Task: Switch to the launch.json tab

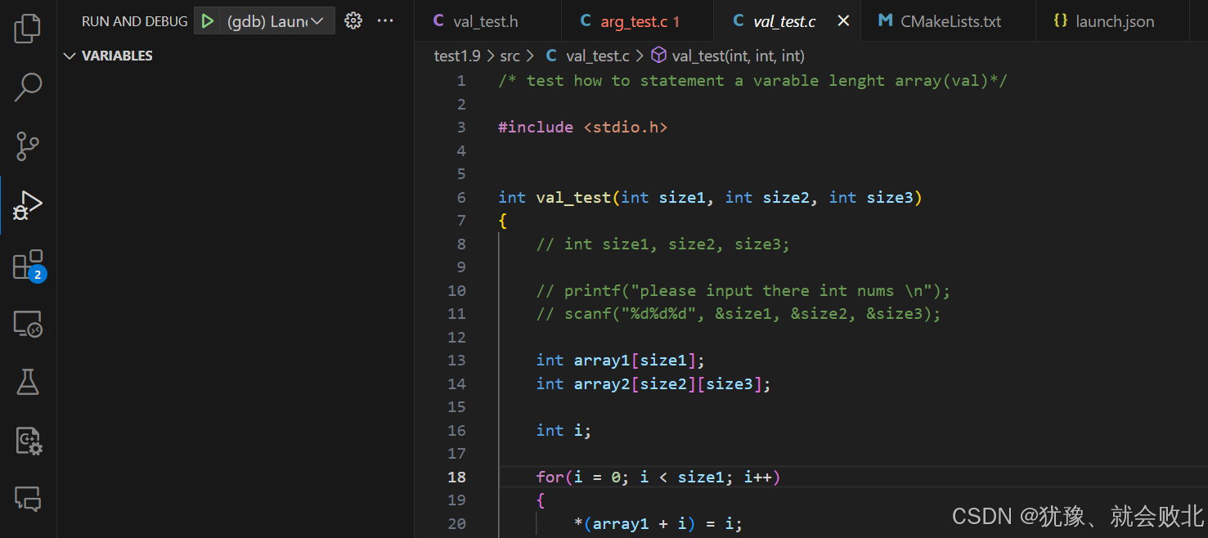Action: [1113, 21]
